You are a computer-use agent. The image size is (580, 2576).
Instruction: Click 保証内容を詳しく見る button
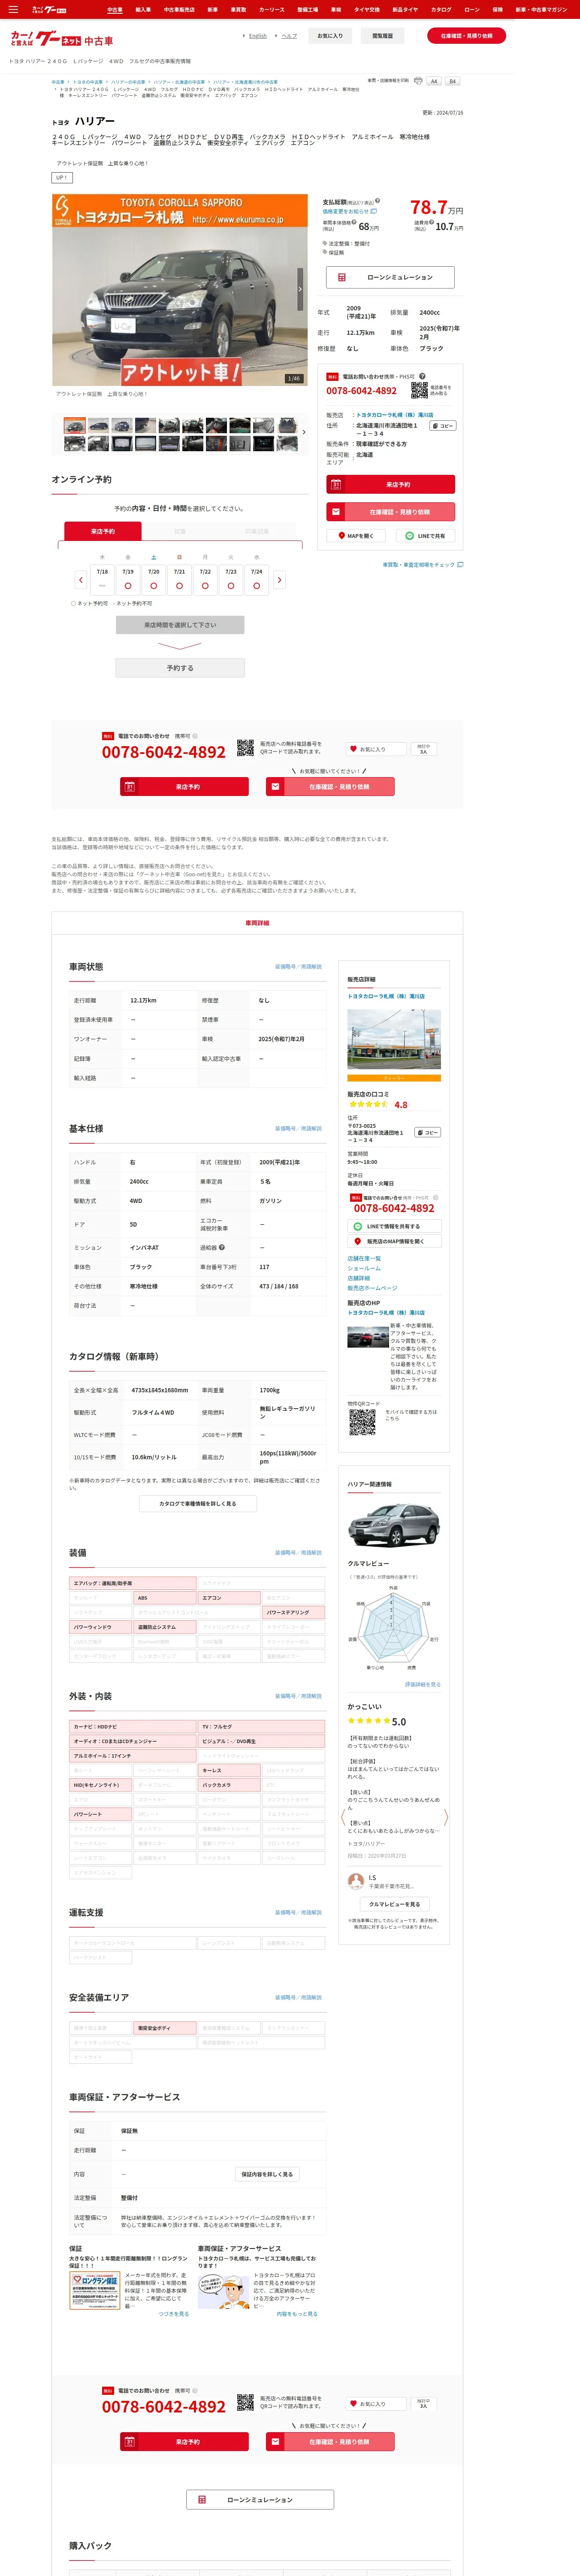click(x=267, y=2174)
